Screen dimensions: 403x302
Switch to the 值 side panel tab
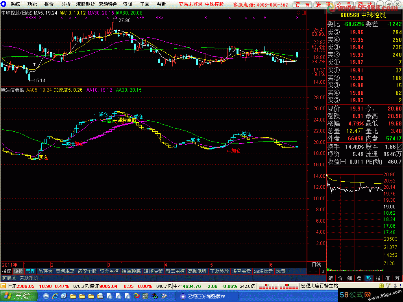tap(388, 278)
